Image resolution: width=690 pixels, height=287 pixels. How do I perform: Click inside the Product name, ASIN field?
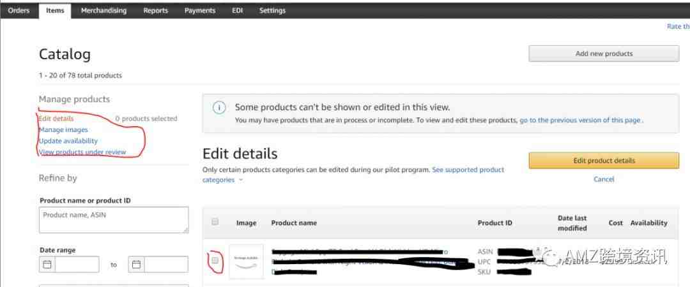(x=114, y=220)
